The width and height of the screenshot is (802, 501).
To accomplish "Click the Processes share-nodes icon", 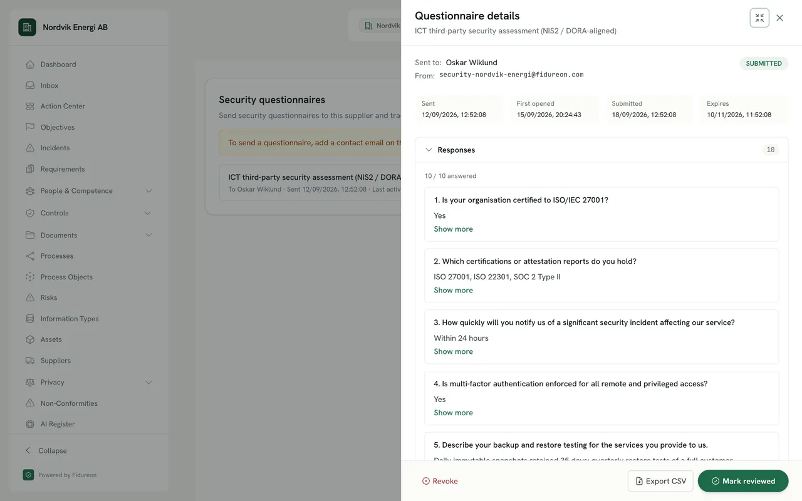I will 30,256.
